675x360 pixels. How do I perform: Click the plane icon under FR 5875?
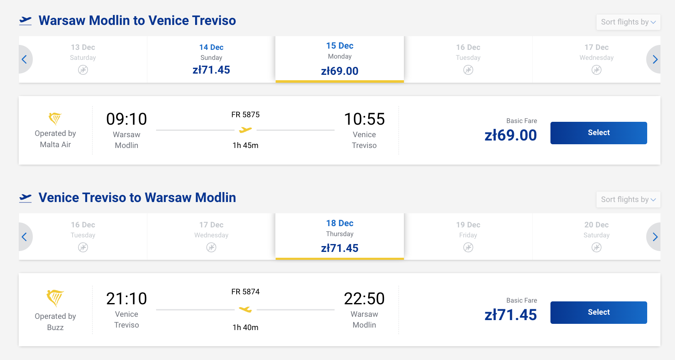(245, 130)
